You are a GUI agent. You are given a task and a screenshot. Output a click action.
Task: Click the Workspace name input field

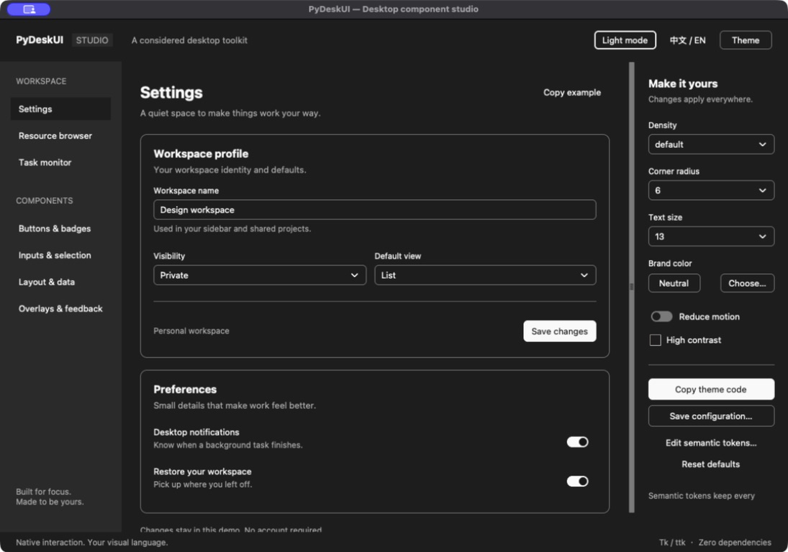click(x=375, y=210)
